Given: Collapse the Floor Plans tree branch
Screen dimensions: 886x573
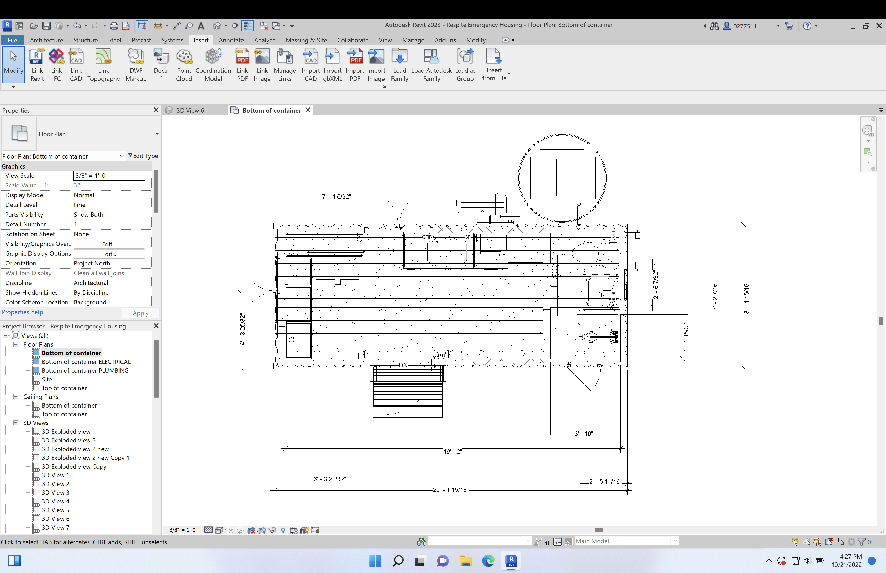Looking at the screenshot, I should [16, 344].
